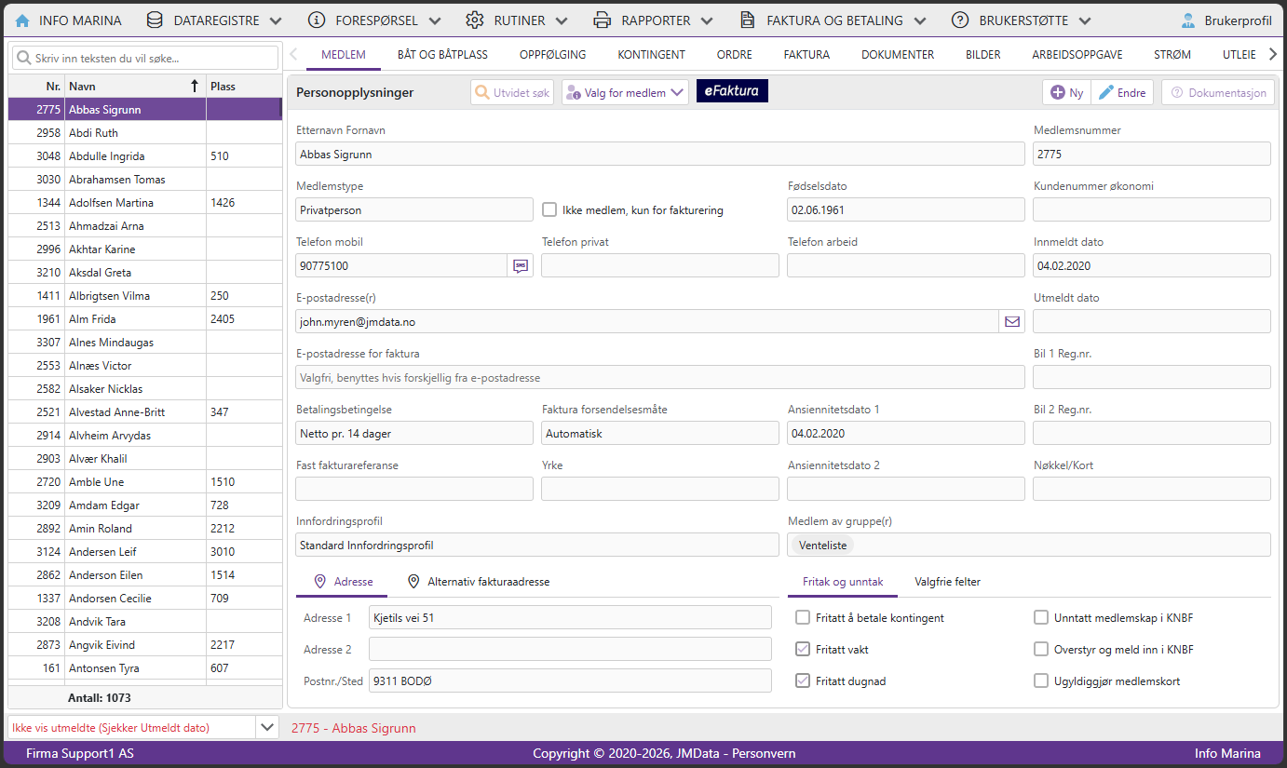Click the Navn column sort arrow
The width and height of the screenshot is (1287, 768).
tap(194, 86)
